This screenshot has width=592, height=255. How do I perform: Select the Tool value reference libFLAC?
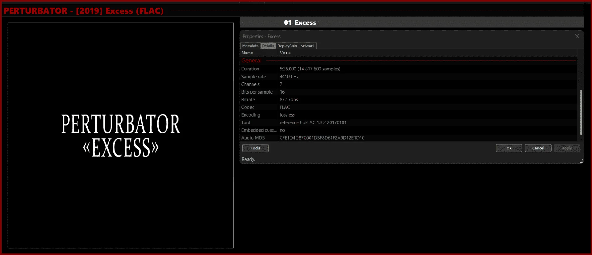[313, 122]
